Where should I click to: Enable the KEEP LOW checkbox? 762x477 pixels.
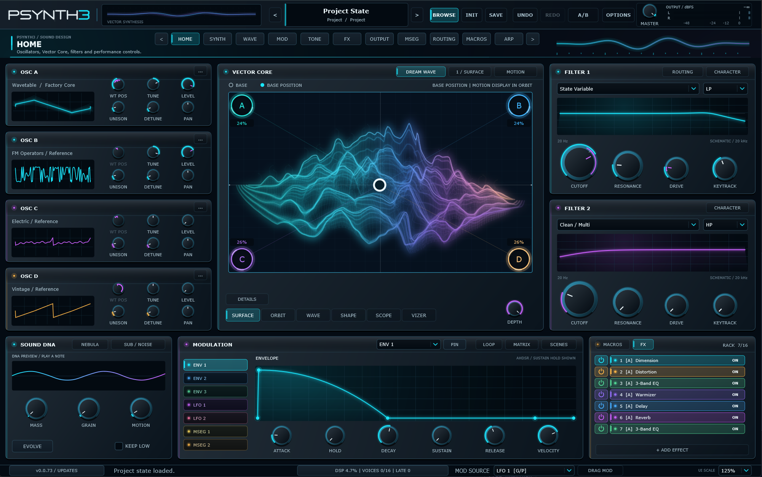click(119, 446)
